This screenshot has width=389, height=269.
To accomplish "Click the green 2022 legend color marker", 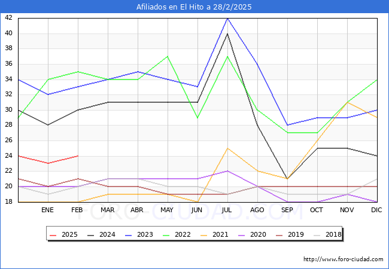I will pyautogui.click(x=166, y=235).
